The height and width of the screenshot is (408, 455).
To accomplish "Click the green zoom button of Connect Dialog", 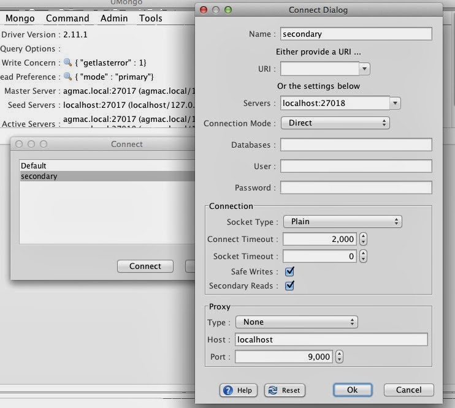I will pyautogui.click(x=228, y=10).
